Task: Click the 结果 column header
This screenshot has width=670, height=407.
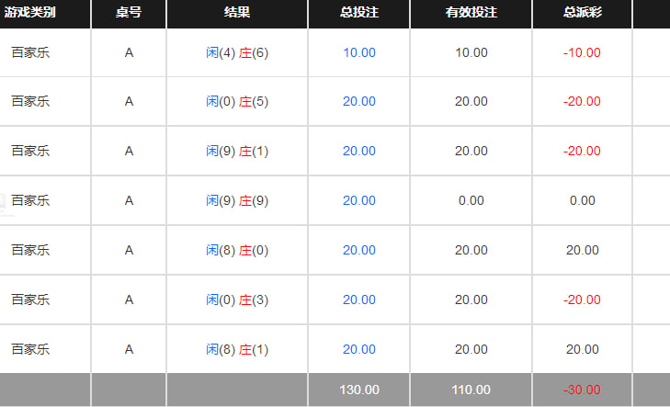Action: point(237,12)
